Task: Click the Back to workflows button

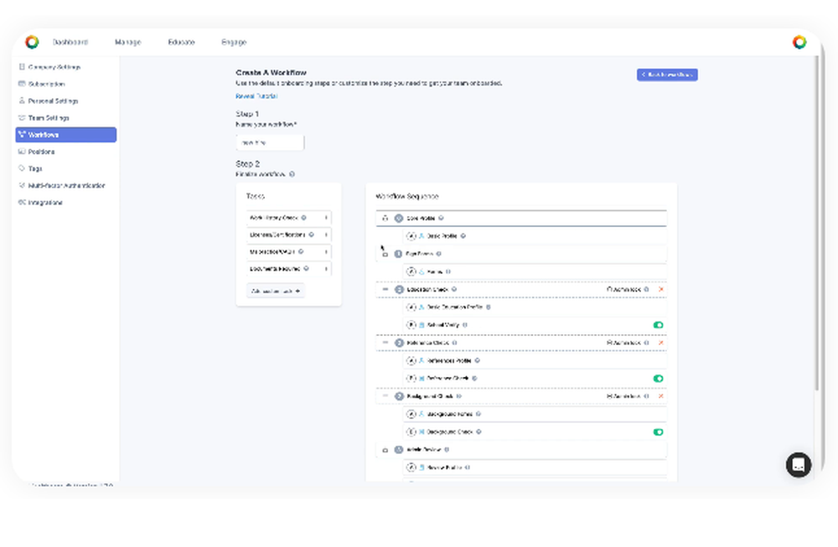Action: (667, 75)
